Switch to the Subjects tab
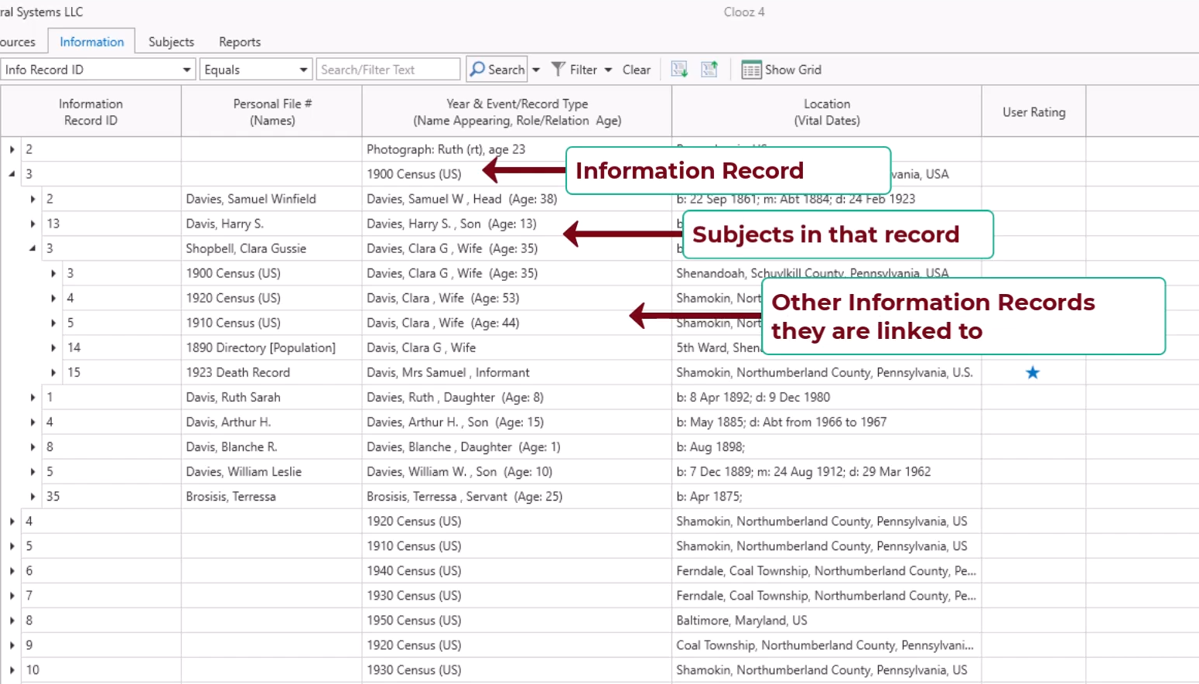This screenshot has width=1199, height=684. click(x=171, y=42)
